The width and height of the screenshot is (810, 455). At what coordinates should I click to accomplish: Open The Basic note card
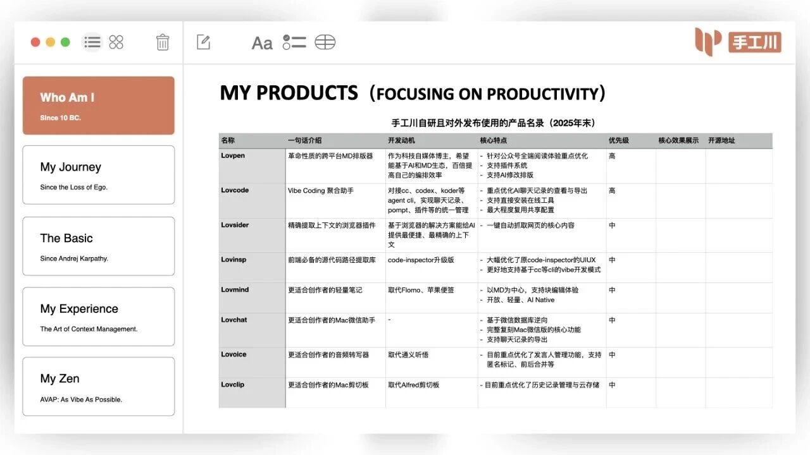pyautogui.click(x=99, y=246)
